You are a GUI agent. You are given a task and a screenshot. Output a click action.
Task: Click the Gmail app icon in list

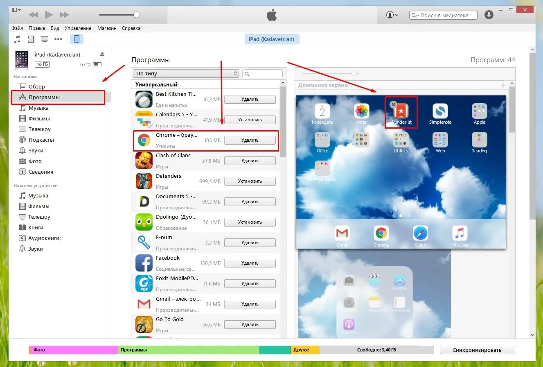tap(144, 304)
